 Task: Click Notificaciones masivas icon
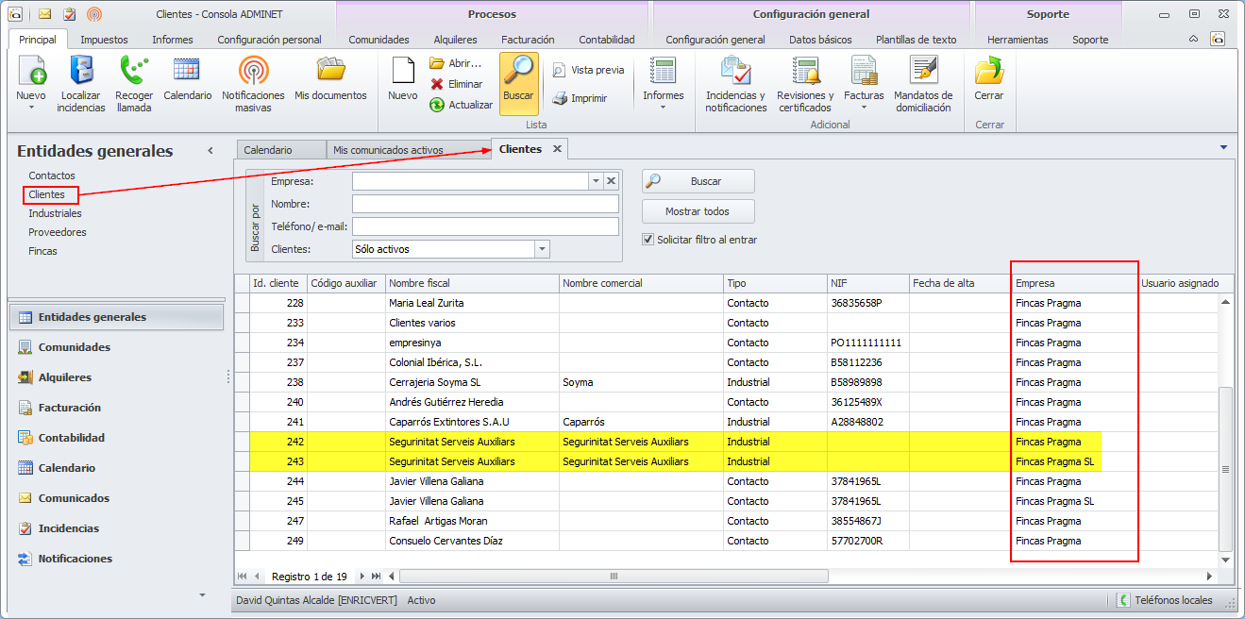coord(253,72)
